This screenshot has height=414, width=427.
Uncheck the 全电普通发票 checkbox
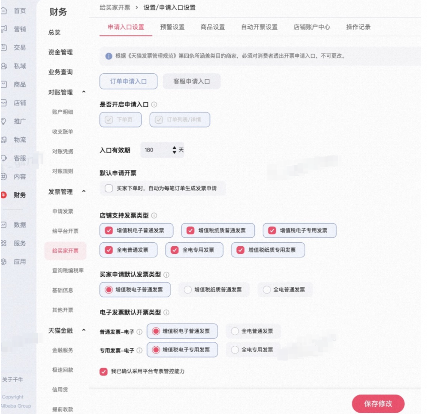coord(109,250)
